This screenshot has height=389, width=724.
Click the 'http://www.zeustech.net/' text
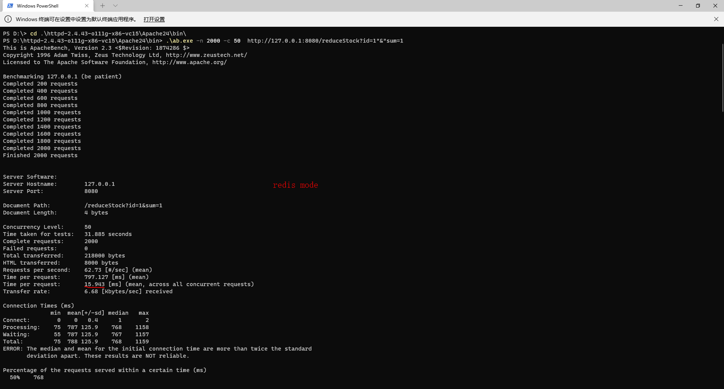point(207,55)
